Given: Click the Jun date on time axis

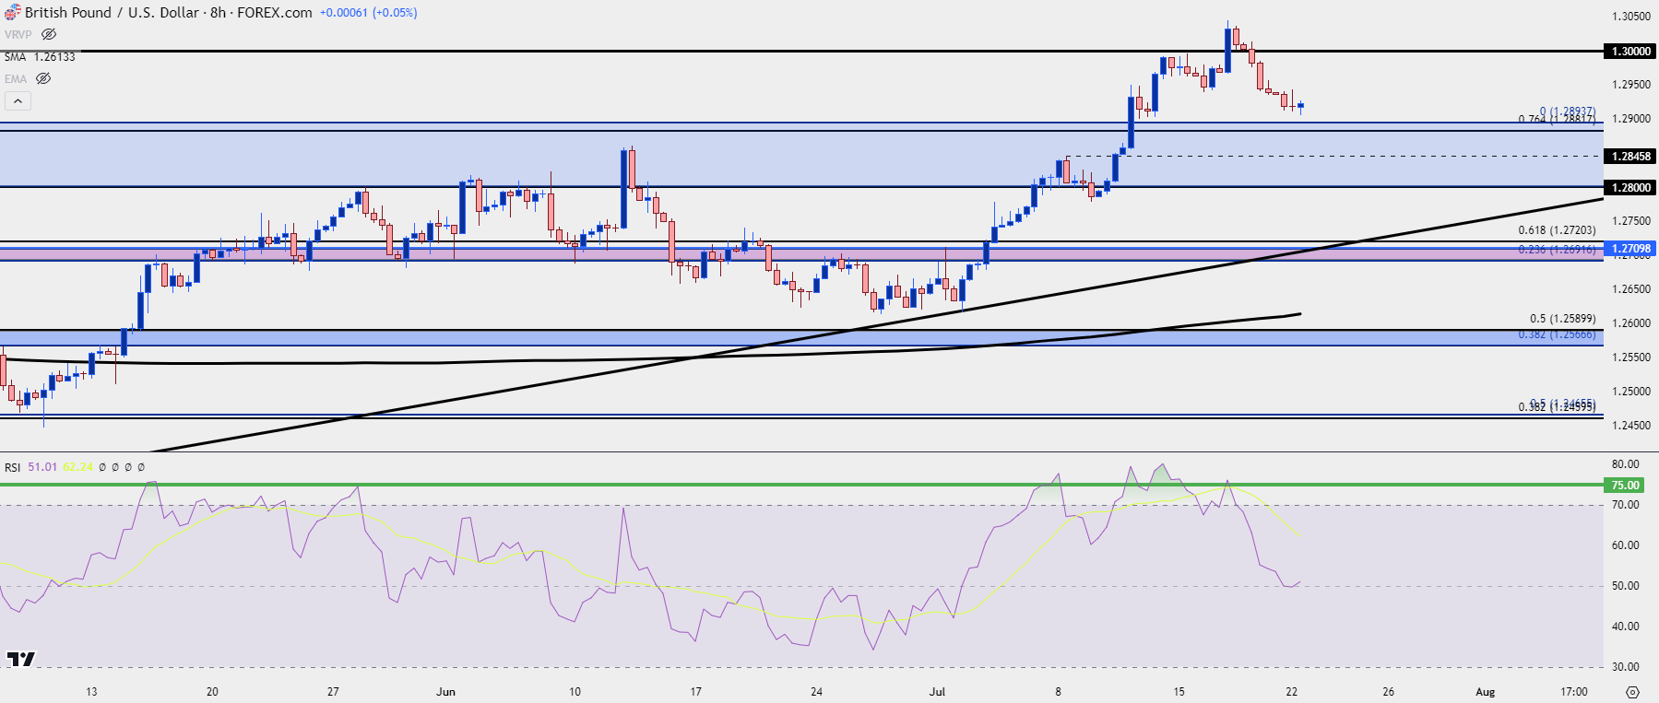Looking at the screenshot, I should click(446, 691).
